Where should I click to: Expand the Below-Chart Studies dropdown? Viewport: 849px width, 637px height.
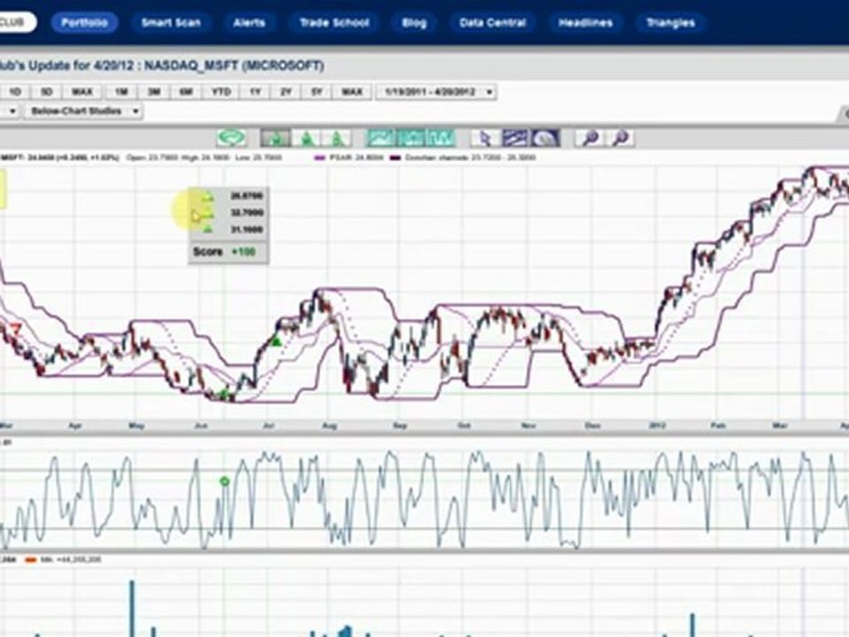(x=84, y=111)
